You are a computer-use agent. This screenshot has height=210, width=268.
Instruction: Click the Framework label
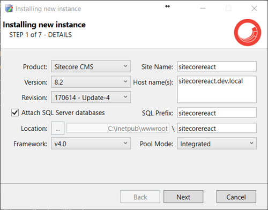click(x=31, y=144)
